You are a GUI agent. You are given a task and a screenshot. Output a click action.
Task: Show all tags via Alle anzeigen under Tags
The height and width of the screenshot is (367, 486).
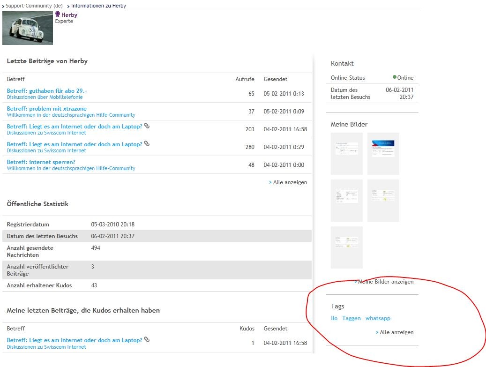pos(396,332)
